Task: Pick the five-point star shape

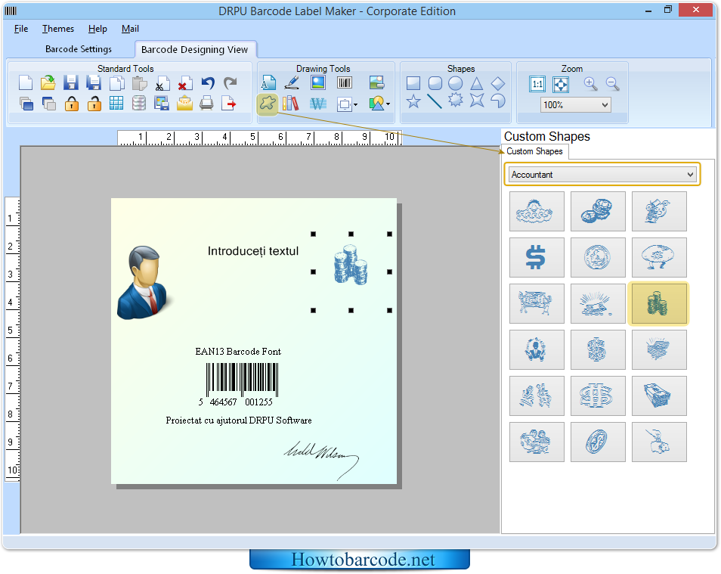Action: click(x=413, y=101)
